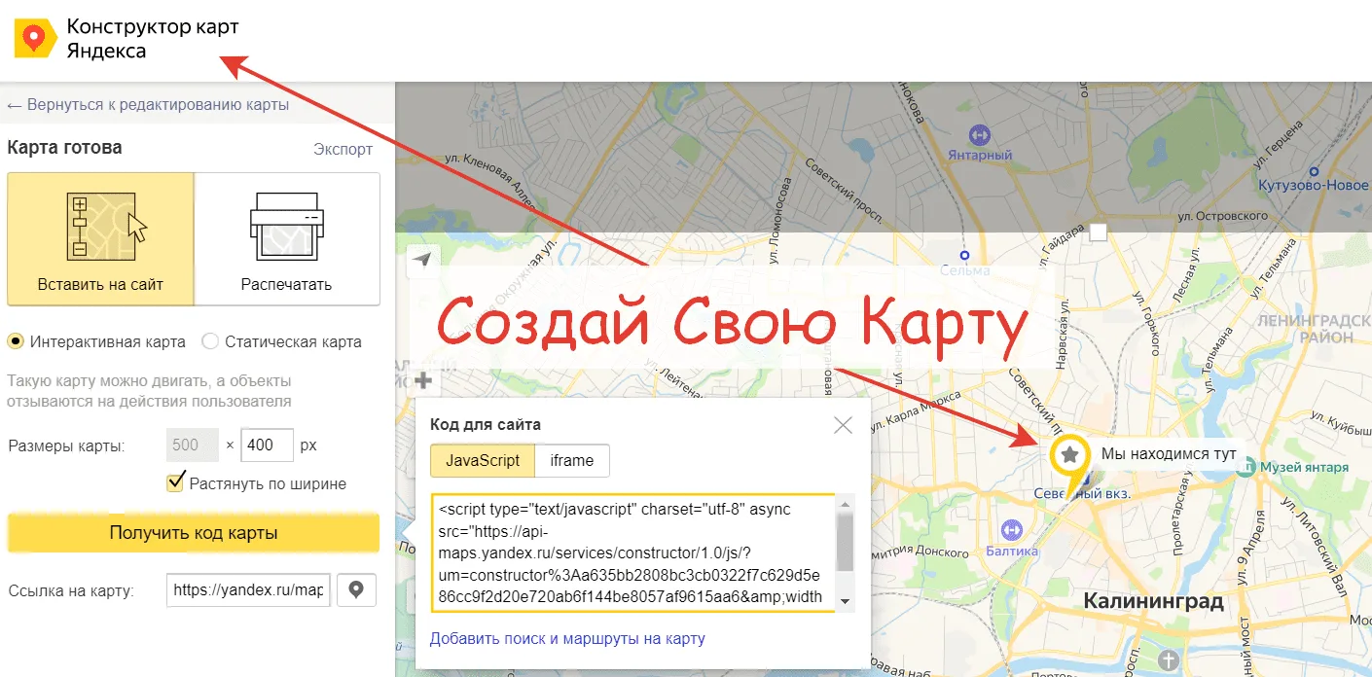1372x677 pixels.
Task: Switch to the JavaScript code tab
Action: 483,461
